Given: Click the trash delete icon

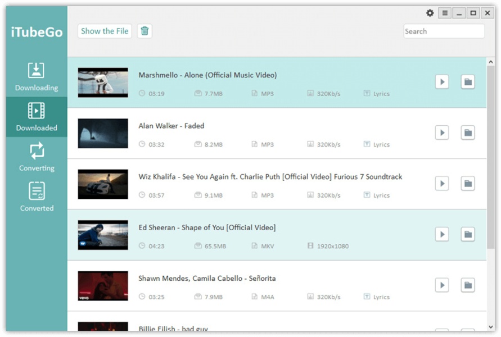Looking at the screenshot, I should (145, 31).
